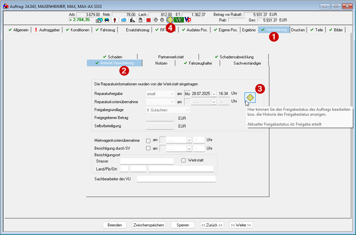Image resolution: width=356 pixels, height=235 pixels.
Task: Minimize the Auftrag window
Action: [325, 6]
